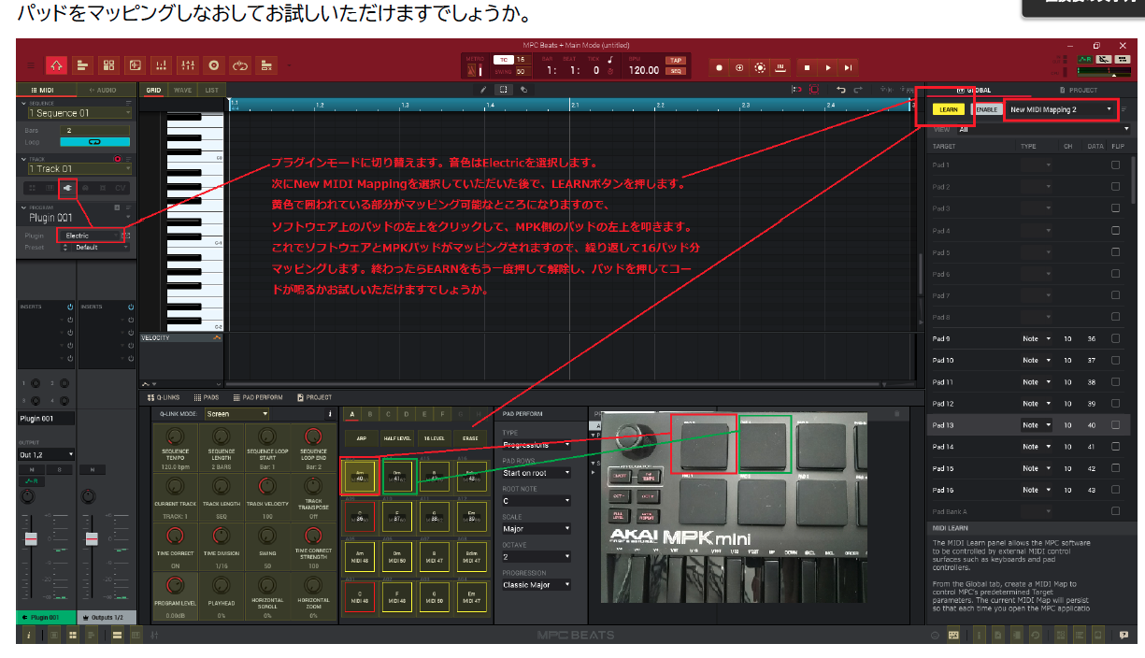Open the Scale Major dropdown
This screenshot has width=1145, height=658.
(537, 528)
